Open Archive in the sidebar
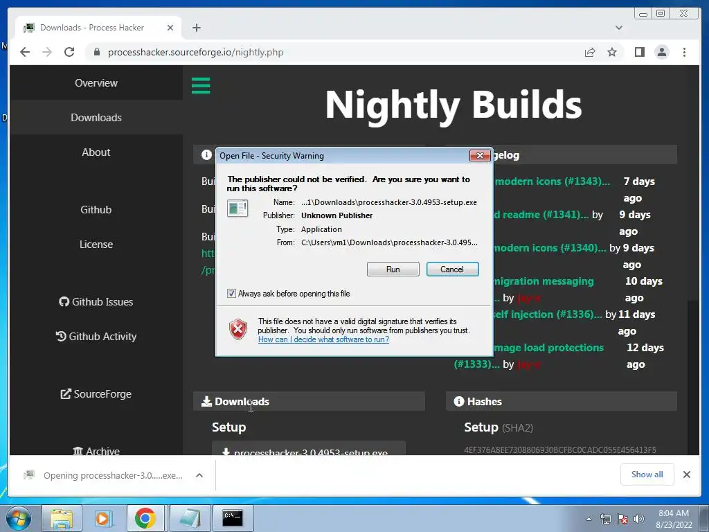The image size is (709, 532). click(96, 450)
